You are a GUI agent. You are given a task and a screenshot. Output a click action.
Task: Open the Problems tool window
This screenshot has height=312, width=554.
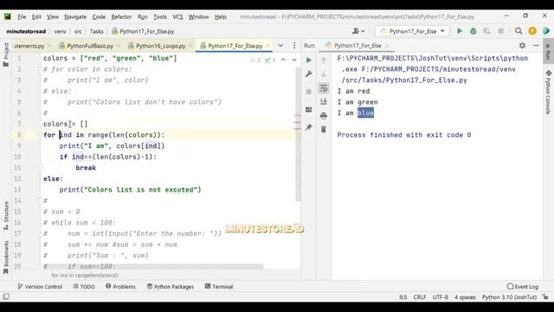[x=120, y=287]
